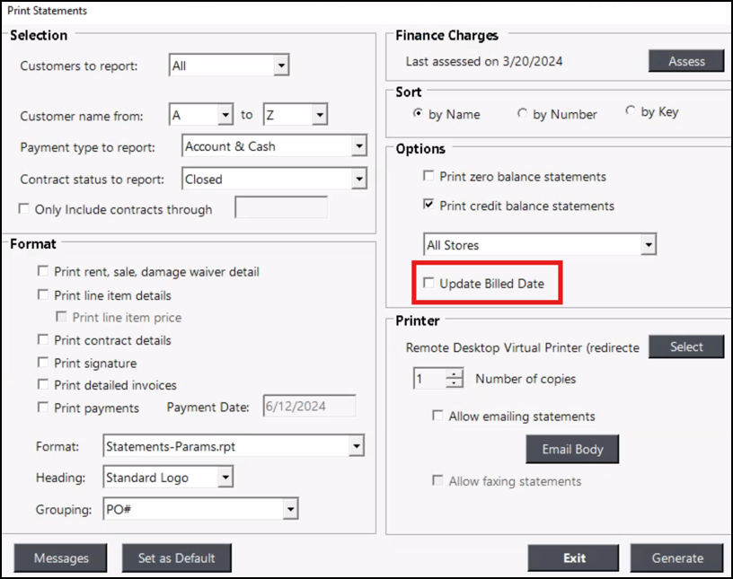The image size is (733, 579).
Task: Uncheck Print credit balance statements
Action: [428, 206]
